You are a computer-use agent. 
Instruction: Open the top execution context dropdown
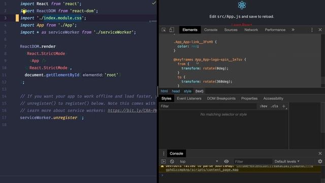[x=199, y=162]
